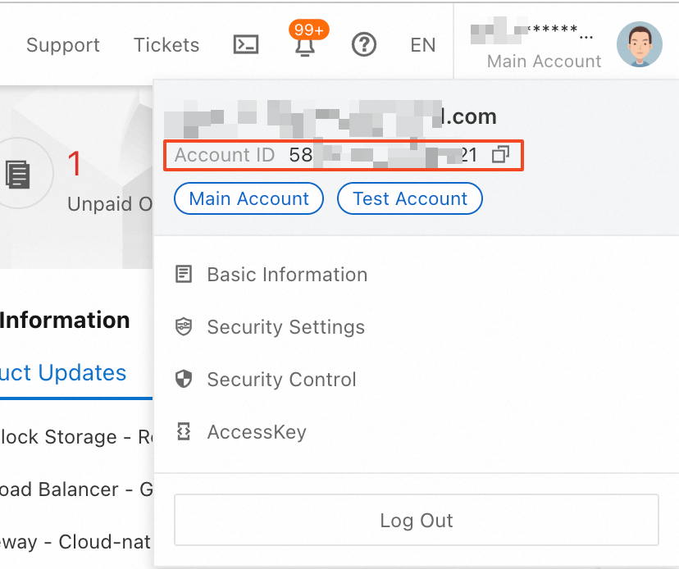Open the Support menu
Image resolution: width=679 pixels, height=569 pixels.
point(63,45)
